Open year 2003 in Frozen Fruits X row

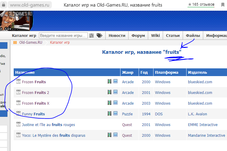(x=146, y=103)
